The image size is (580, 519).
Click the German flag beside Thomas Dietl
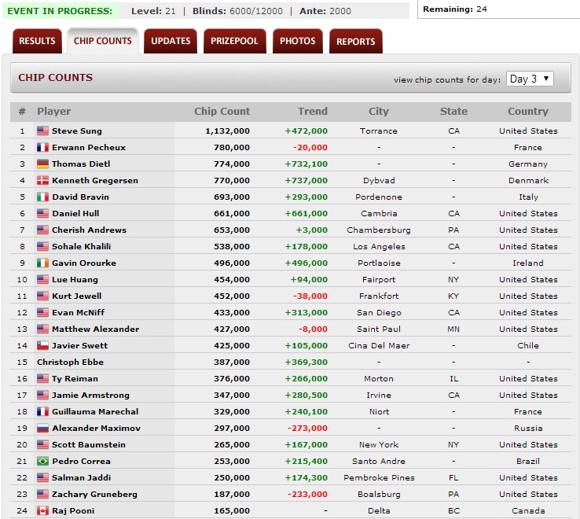[x=42, y=164]
